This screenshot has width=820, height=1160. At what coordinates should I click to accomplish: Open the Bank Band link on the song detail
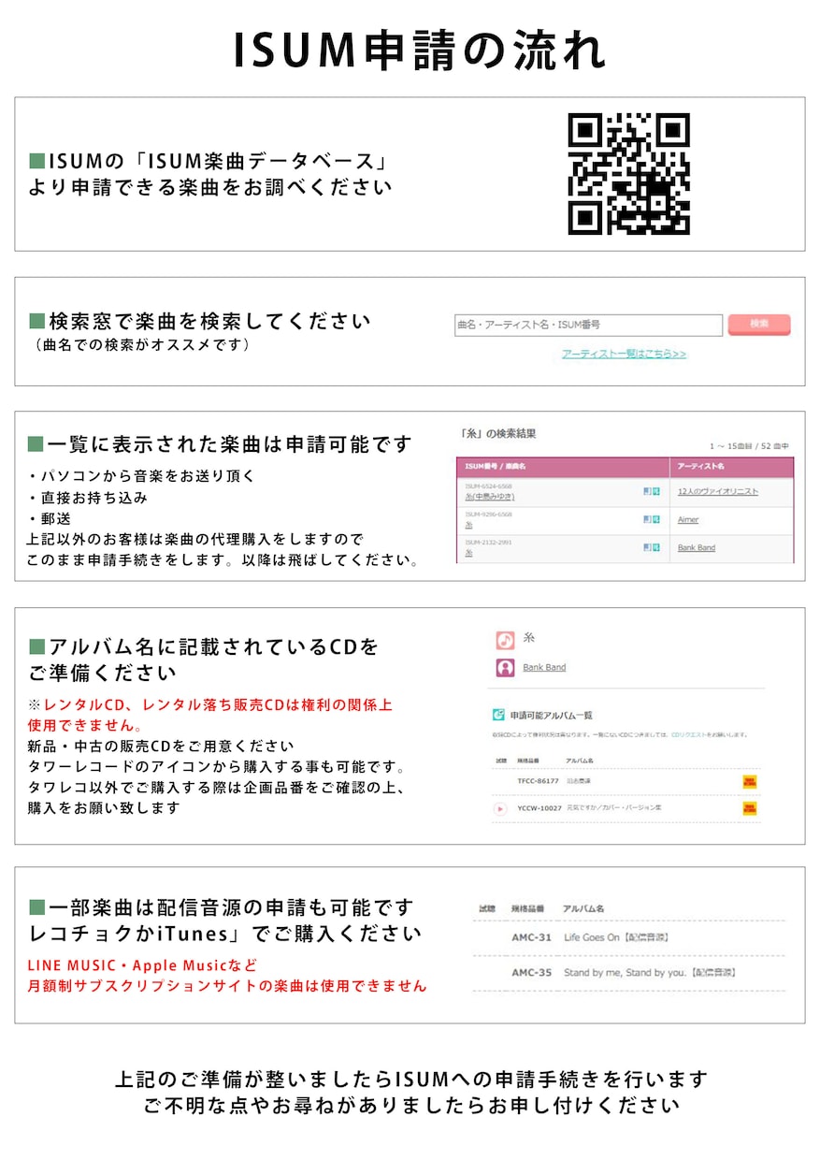pos(544,667)
